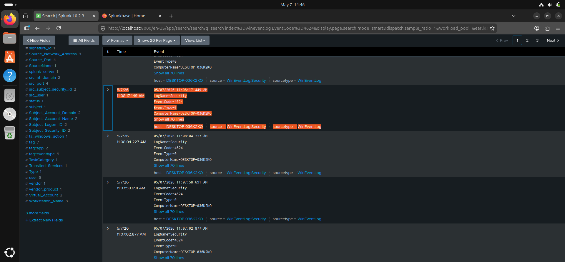This screenshot has width=565, height=262.
Task: Open Help from the dock
Action: coord(10,76)
